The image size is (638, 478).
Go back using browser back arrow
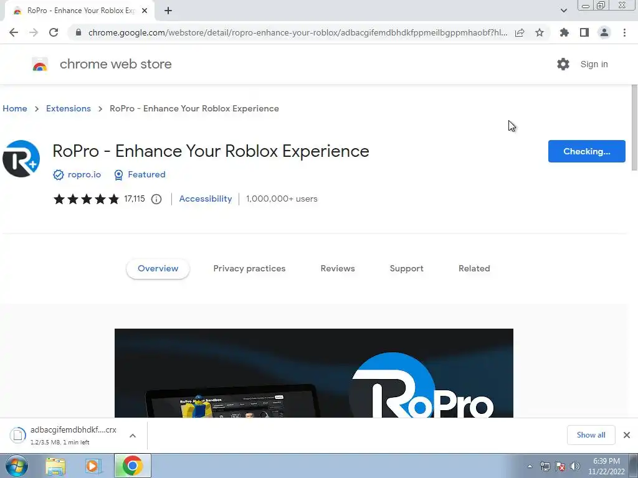click(x=14, y=32)
